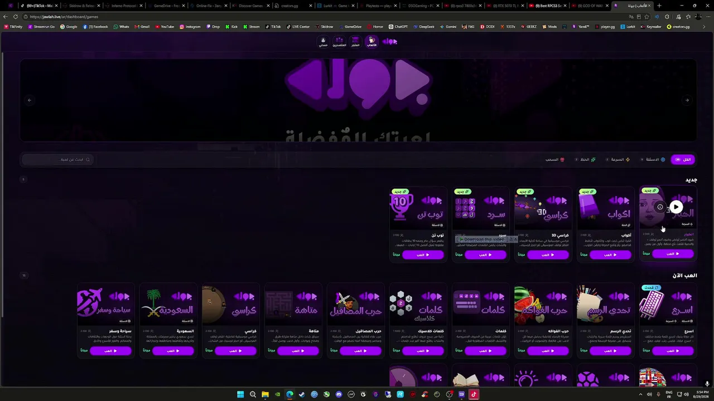
Task: Click the play icon on the الخيار card thumbnail
Action: coord(676,207)
